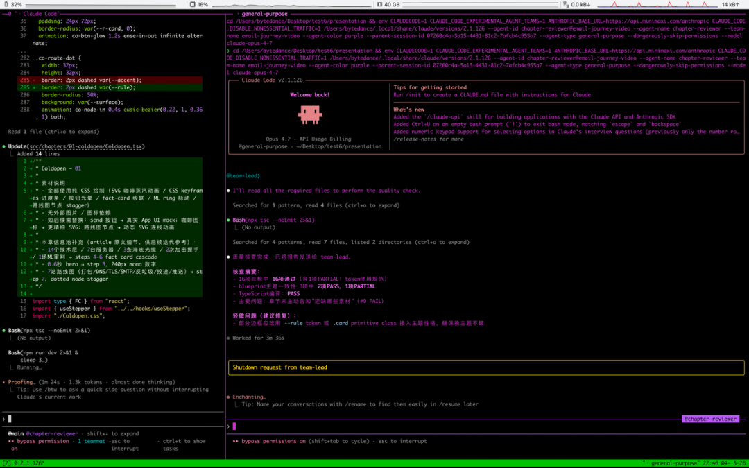Click 'bypass permissions on' in right pane footer

[x=273, y=441]
